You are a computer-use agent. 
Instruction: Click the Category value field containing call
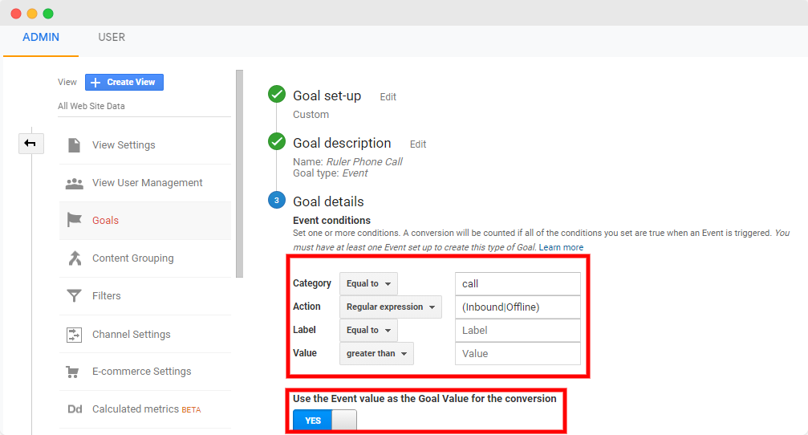(x=518, y=284)
